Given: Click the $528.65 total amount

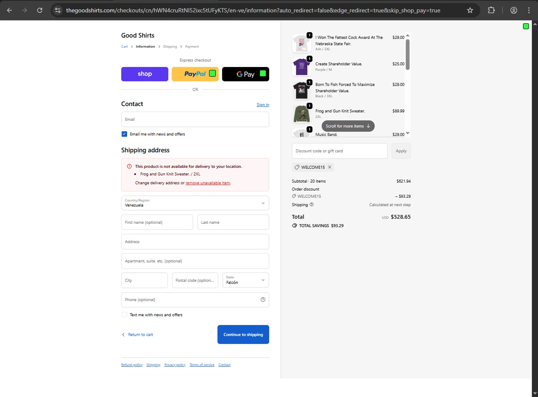Looking at the screenshot, I should click(401, 217).
